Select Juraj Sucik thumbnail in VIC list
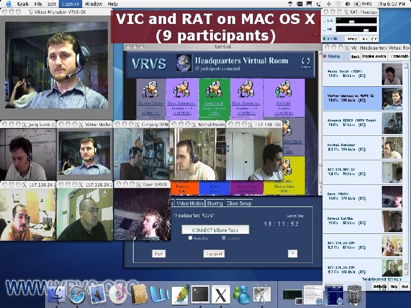The height and width of the screenshot is (308, 411). tap(392, 74)
